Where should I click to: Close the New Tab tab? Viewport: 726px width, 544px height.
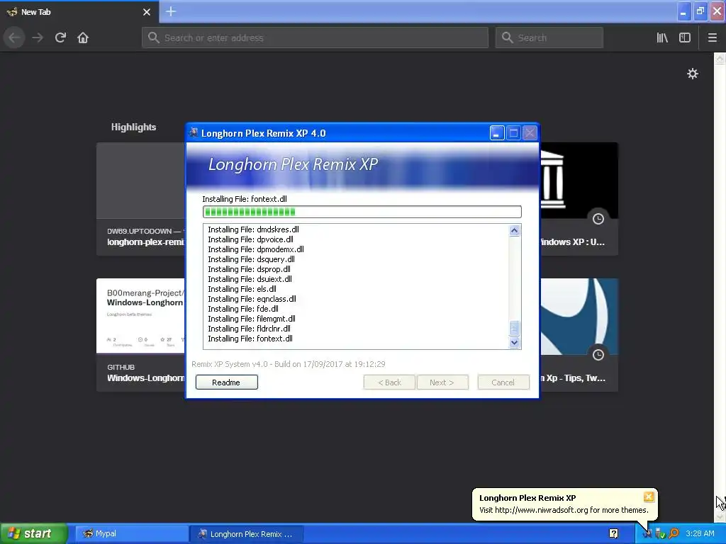pyautogui.click(x=146, y=12)
